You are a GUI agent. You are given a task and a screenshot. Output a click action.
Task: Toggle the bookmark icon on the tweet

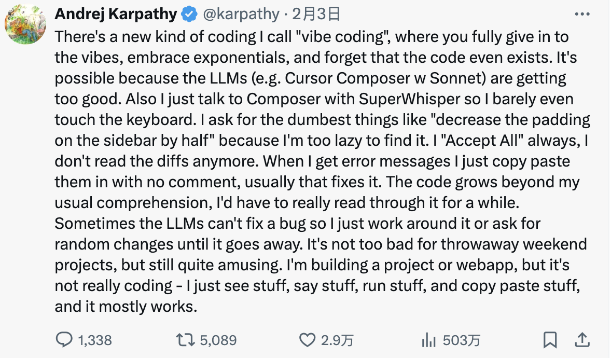tap(550, 340)
